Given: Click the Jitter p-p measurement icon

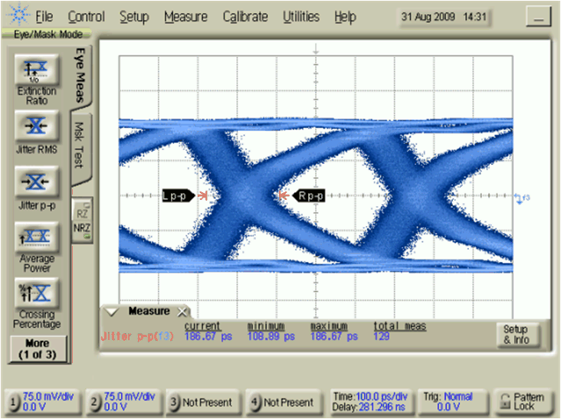Looking at the screenshot, I should point(37,182).
